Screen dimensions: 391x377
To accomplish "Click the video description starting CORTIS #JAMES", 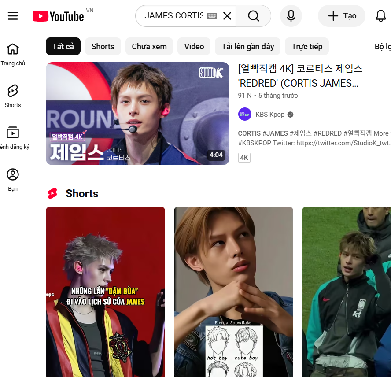I will coord(314,138).
